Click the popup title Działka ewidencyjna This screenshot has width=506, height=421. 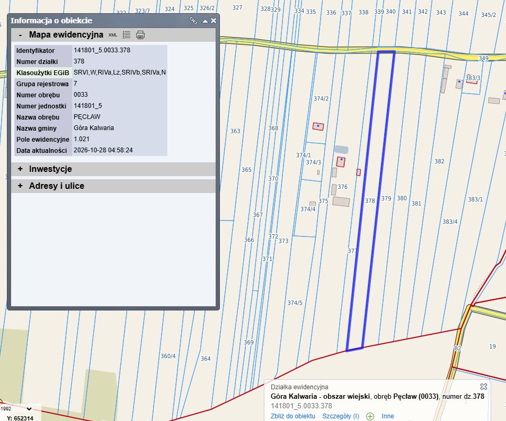(x=299, y=387)
